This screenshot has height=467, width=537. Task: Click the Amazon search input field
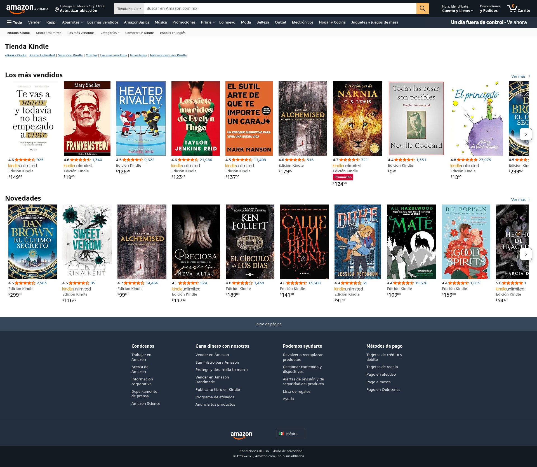click(x=280, y=8)
